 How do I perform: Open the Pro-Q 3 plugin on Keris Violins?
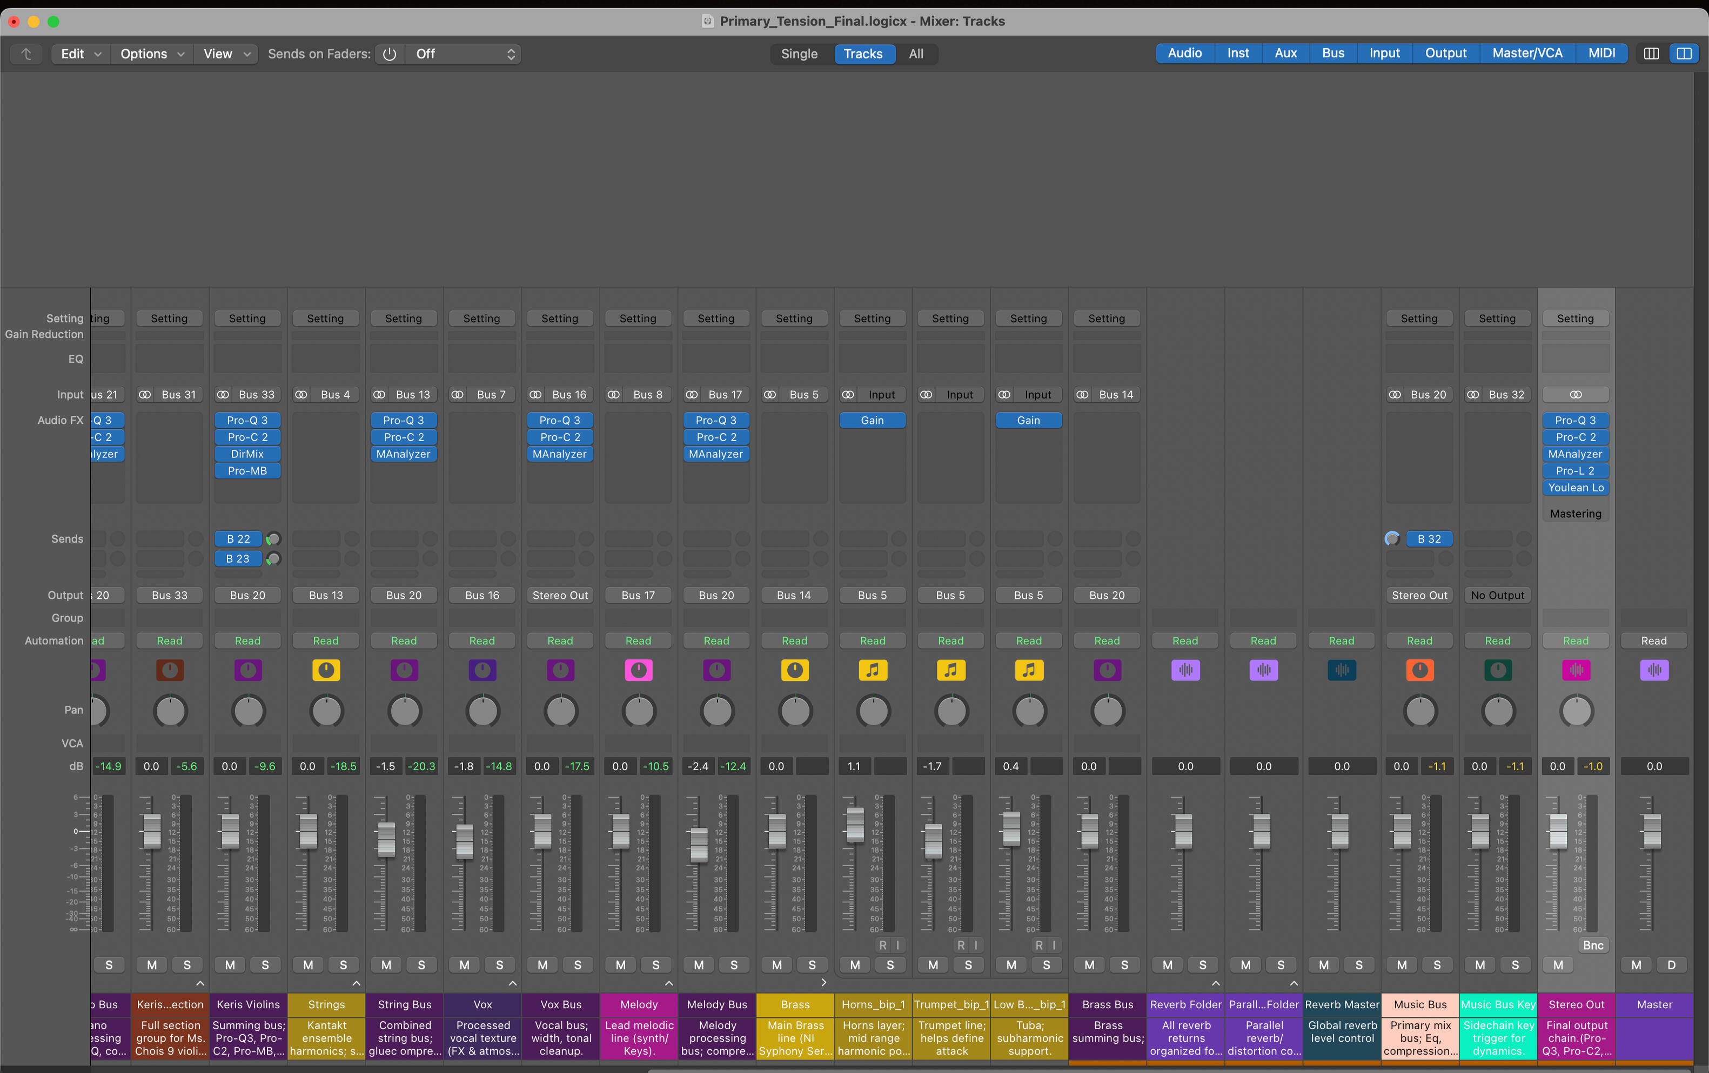pyautogui.click(x=247, y=420)
